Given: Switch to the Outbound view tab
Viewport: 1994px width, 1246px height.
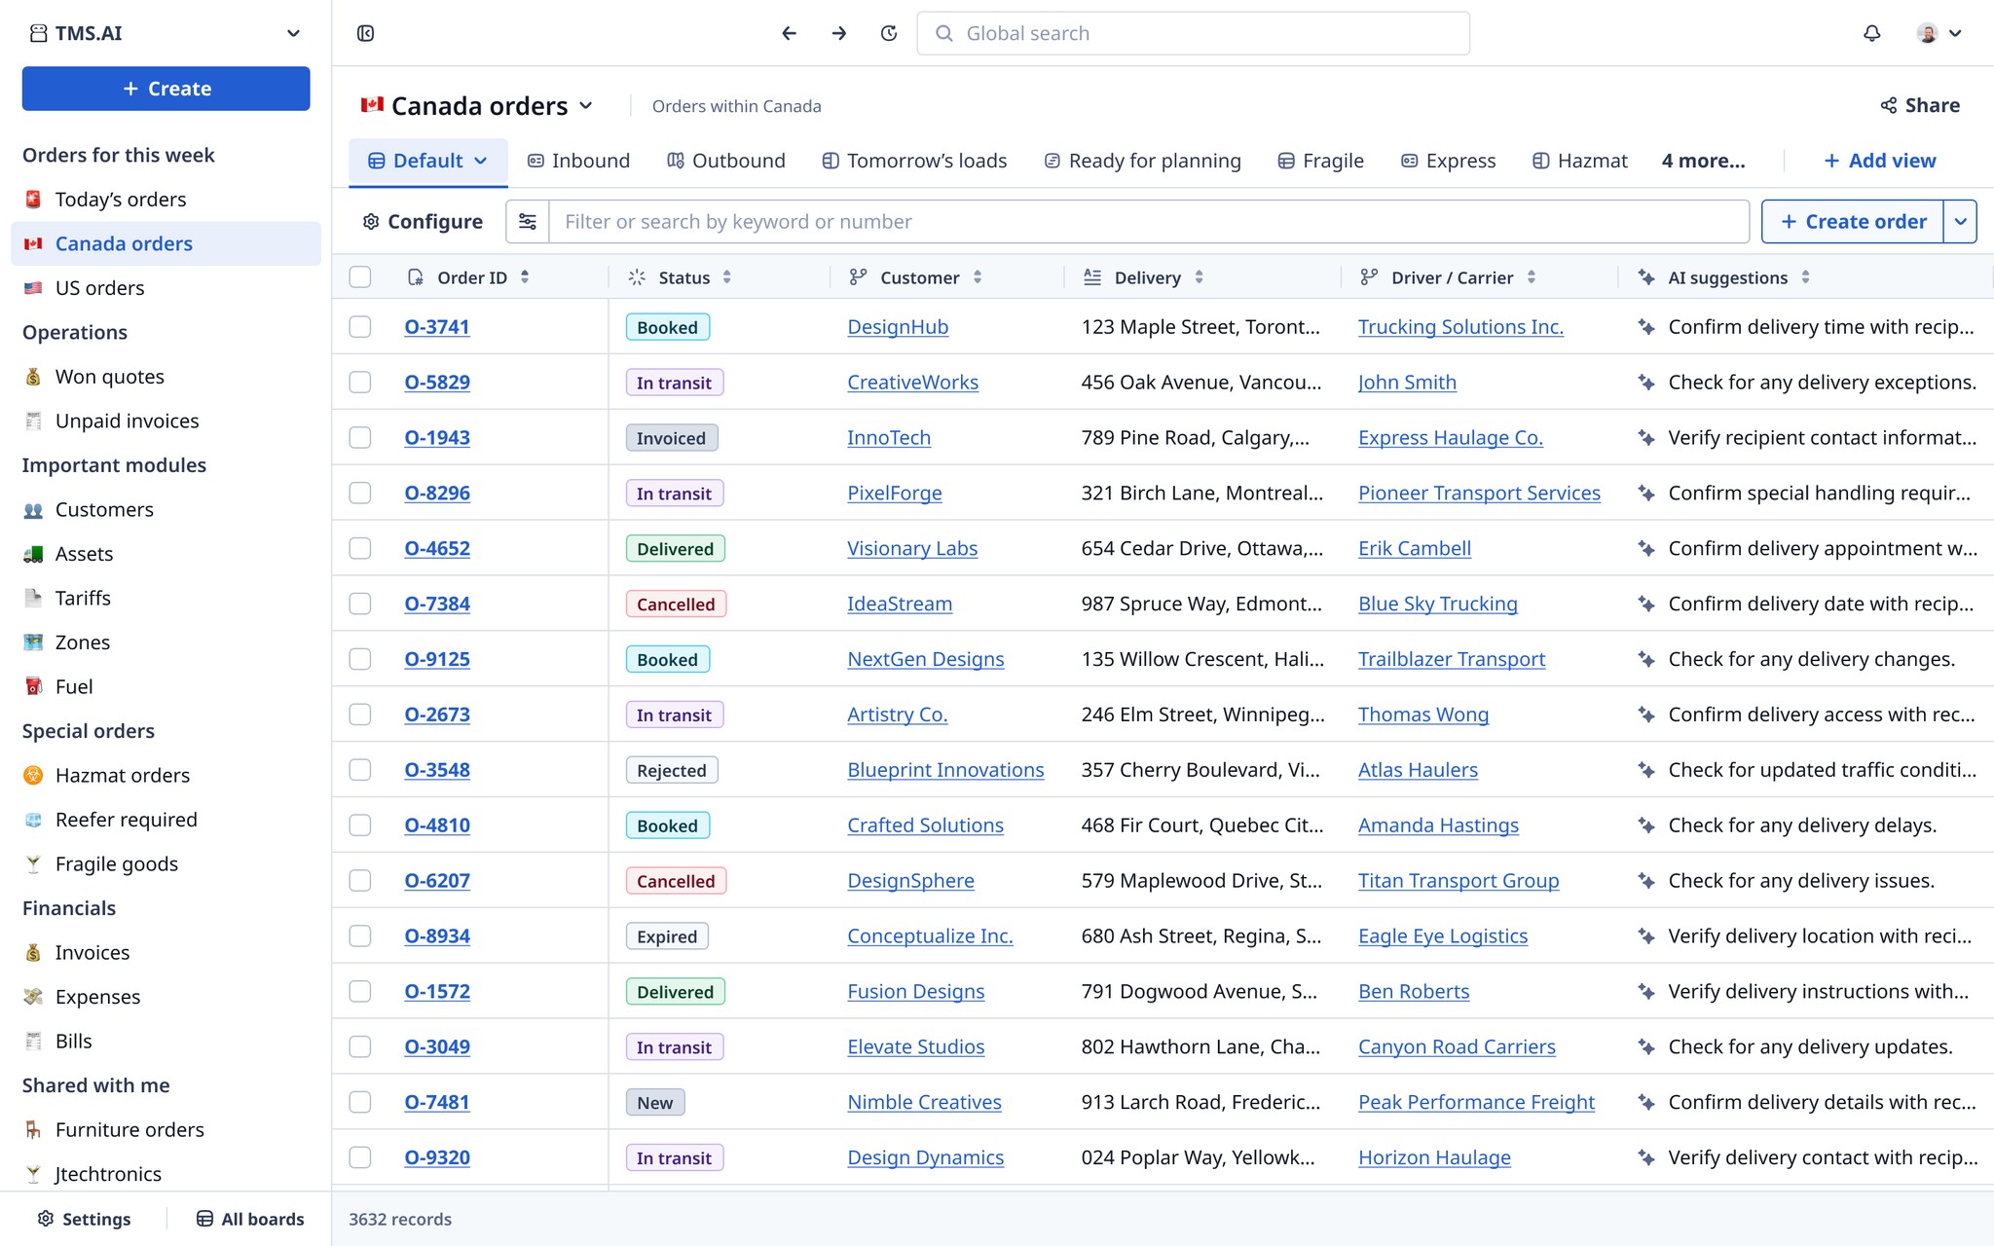Looking at the screenshot, I should (726, 161).
